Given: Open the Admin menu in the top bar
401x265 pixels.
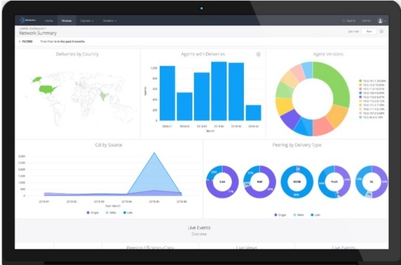Looking at the screenshot, I should click(x=366, y=21).
